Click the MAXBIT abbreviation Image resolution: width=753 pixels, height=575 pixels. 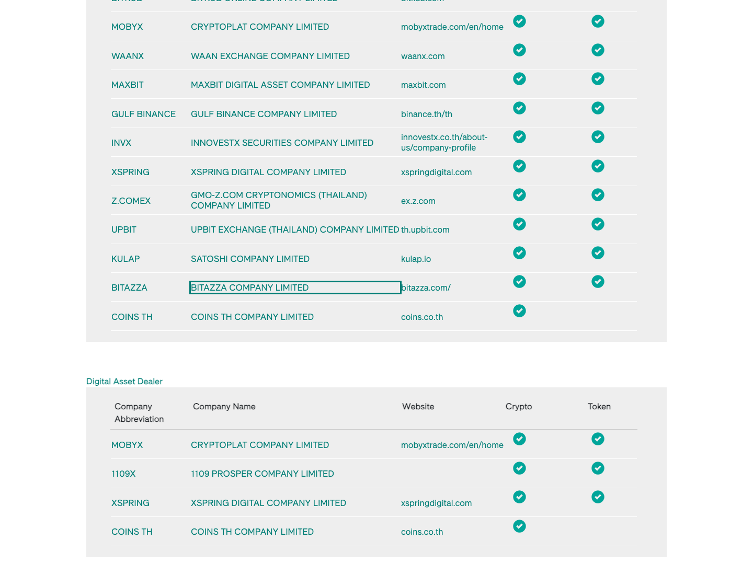pos(127,85)
